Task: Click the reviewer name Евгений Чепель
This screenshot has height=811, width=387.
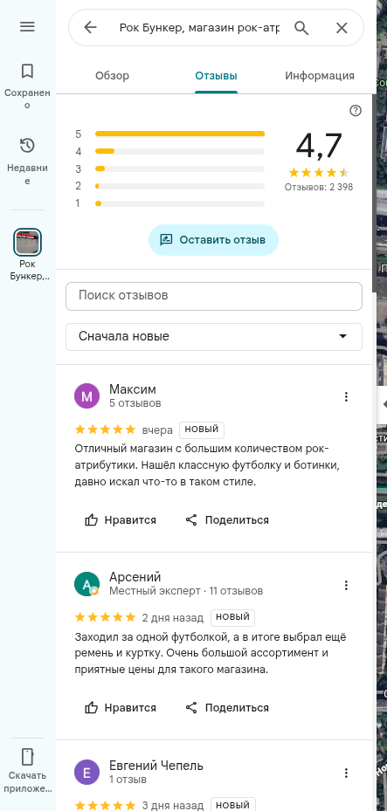Action: (x=156, y=766)
